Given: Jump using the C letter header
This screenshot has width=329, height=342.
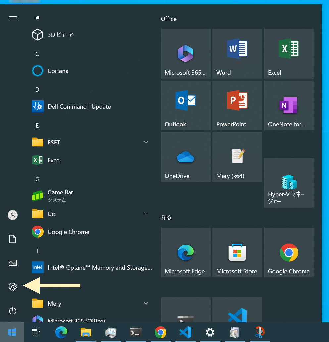Looking at the screenshot, I should click(x=37, y=54).
